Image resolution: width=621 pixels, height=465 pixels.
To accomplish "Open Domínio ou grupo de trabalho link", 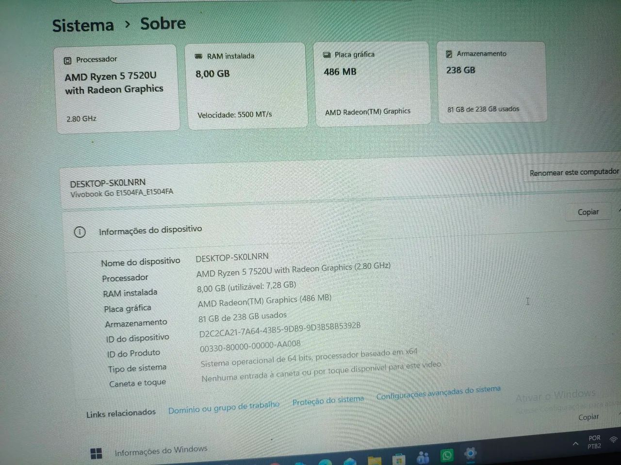I will click(x=224, y=407).
